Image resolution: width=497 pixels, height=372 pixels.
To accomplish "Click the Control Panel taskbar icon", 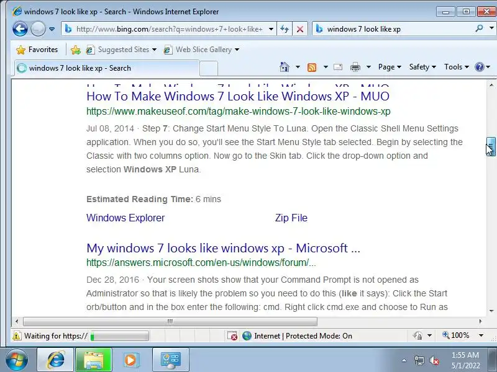I will (x=170, y=360).
